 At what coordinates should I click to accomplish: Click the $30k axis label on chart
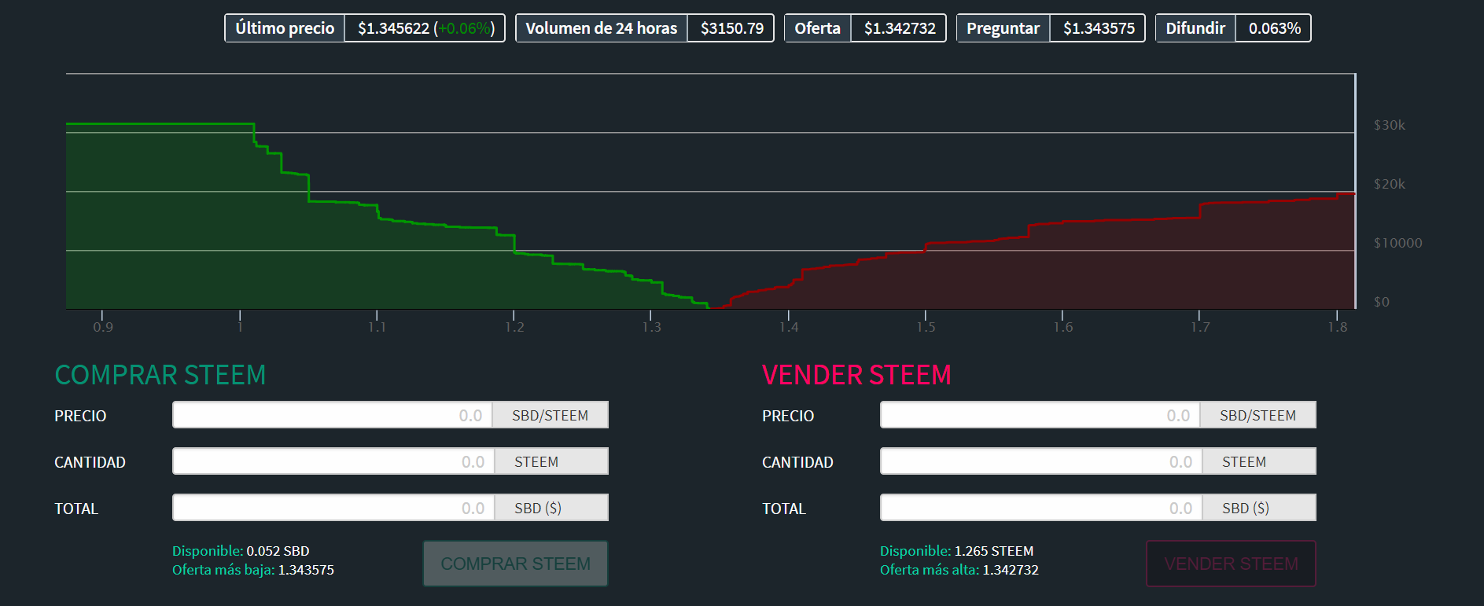[x=1389, y=125]
